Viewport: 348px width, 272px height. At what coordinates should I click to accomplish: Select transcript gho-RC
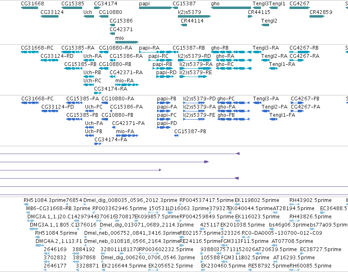pyautogui.click(x=233, y=68)
